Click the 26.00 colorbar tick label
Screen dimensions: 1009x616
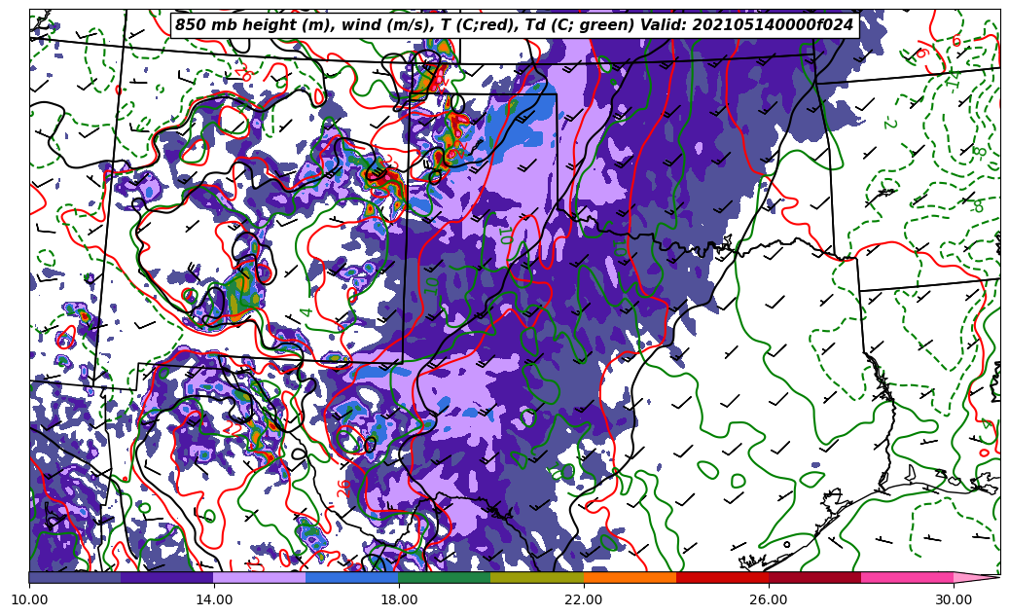769,599
